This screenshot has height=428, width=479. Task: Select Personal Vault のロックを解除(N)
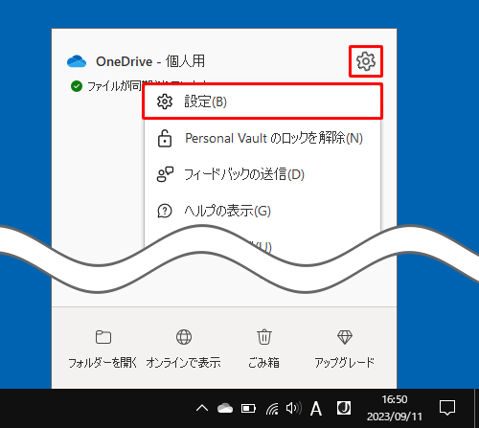click(x=262, y=138)
